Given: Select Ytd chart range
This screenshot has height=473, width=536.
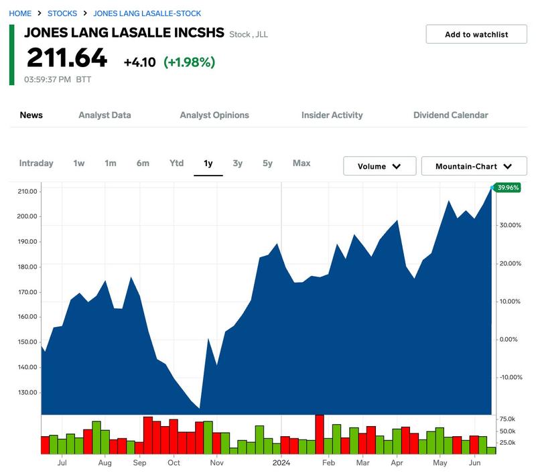Looking at the screenshot, I should (176, 163).
